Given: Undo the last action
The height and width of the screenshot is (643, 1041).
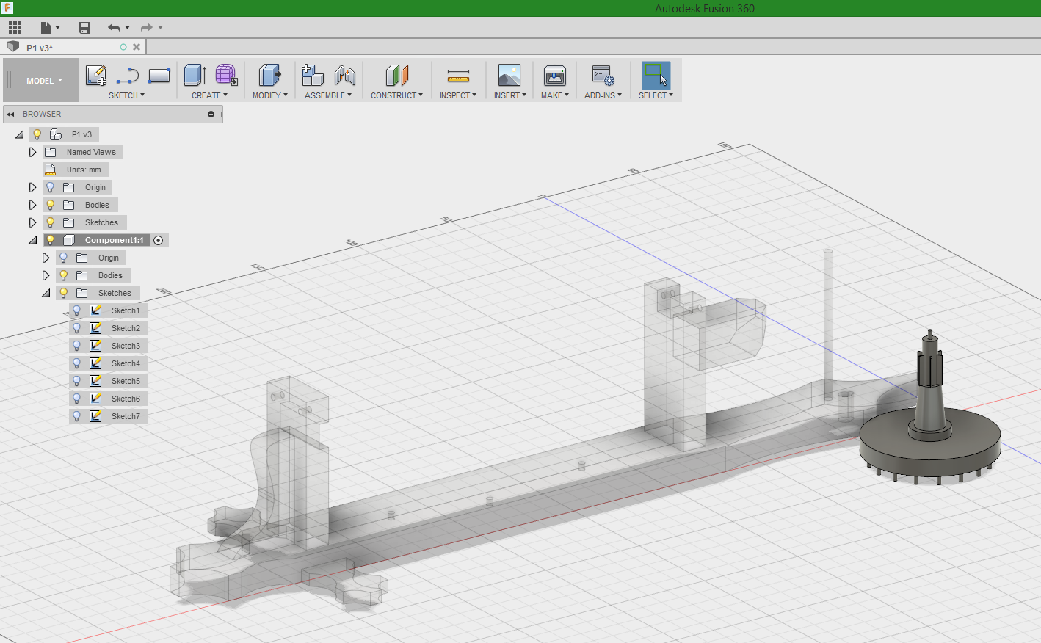Looking at the screenshot, I should 113,28.
